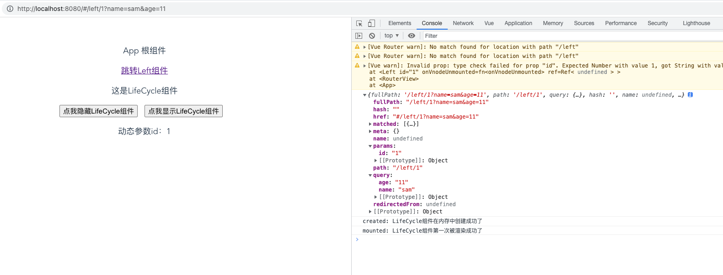Collapse the logged route object with fullPath
This screenshot has height=275, width=723.
click(x=364, y=95)
